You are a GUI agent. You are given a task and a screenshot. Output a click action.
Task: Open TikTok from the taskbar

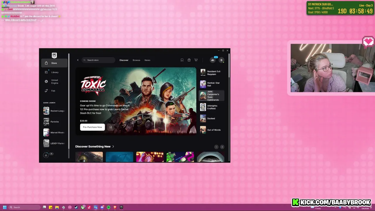click(89, 207)
